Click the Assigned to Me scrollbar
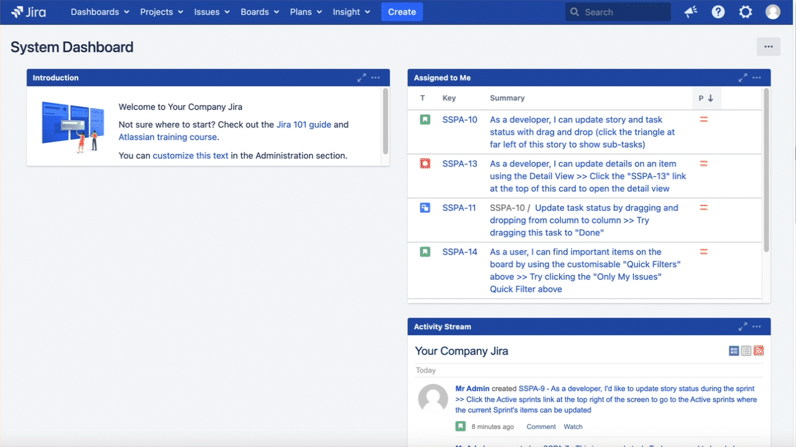Viewport: 796px width, 447px height. (766, 170)
